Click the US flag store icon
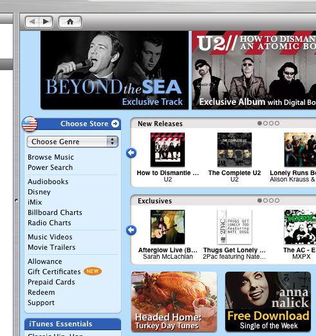Screen dimensions: 316x336 click(30, 124)
